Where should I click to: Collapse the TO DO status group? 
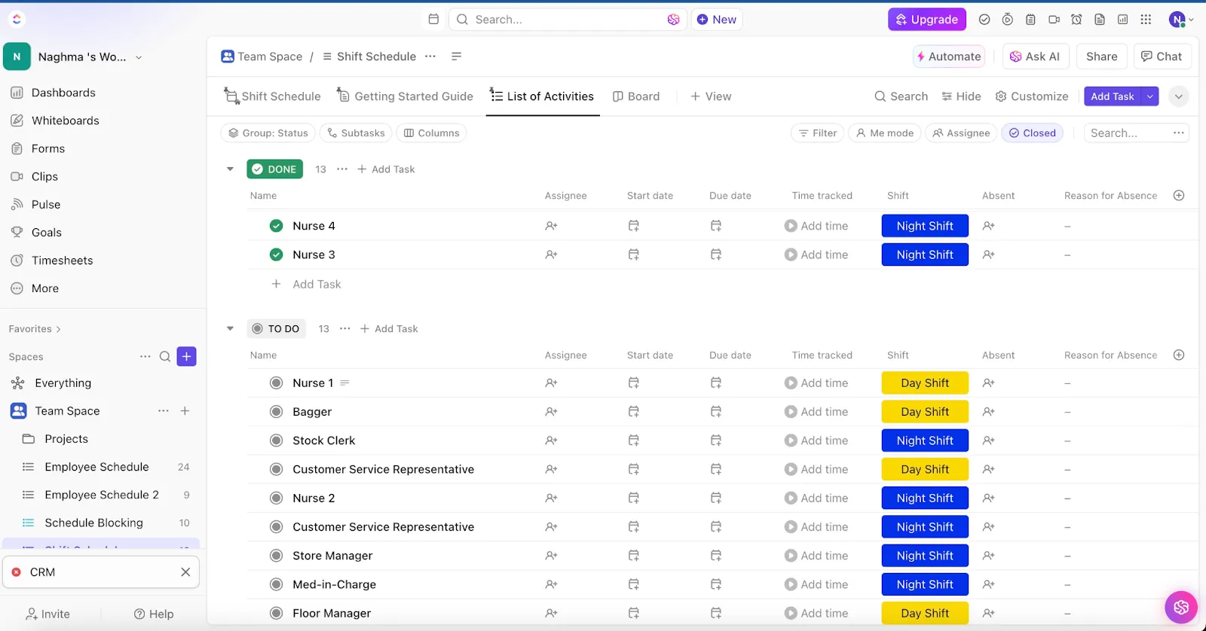coord(230,328)
